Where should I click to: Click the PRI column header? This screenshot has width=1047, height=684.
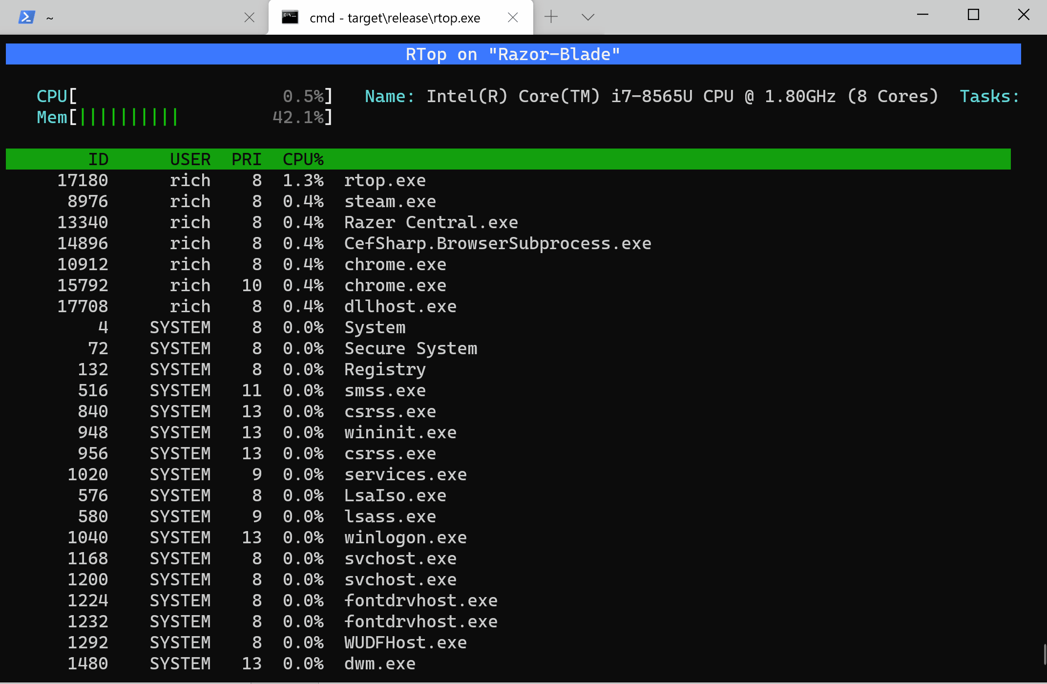click(x=246, y=159)
